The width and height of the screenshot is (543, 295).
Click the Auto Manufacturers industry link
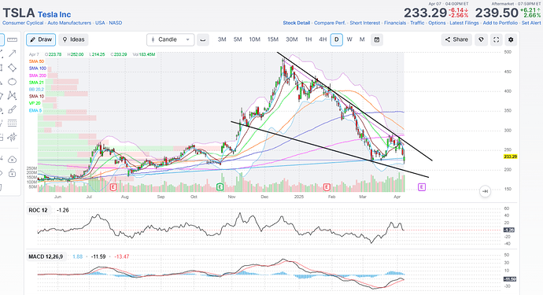point(69,23)
